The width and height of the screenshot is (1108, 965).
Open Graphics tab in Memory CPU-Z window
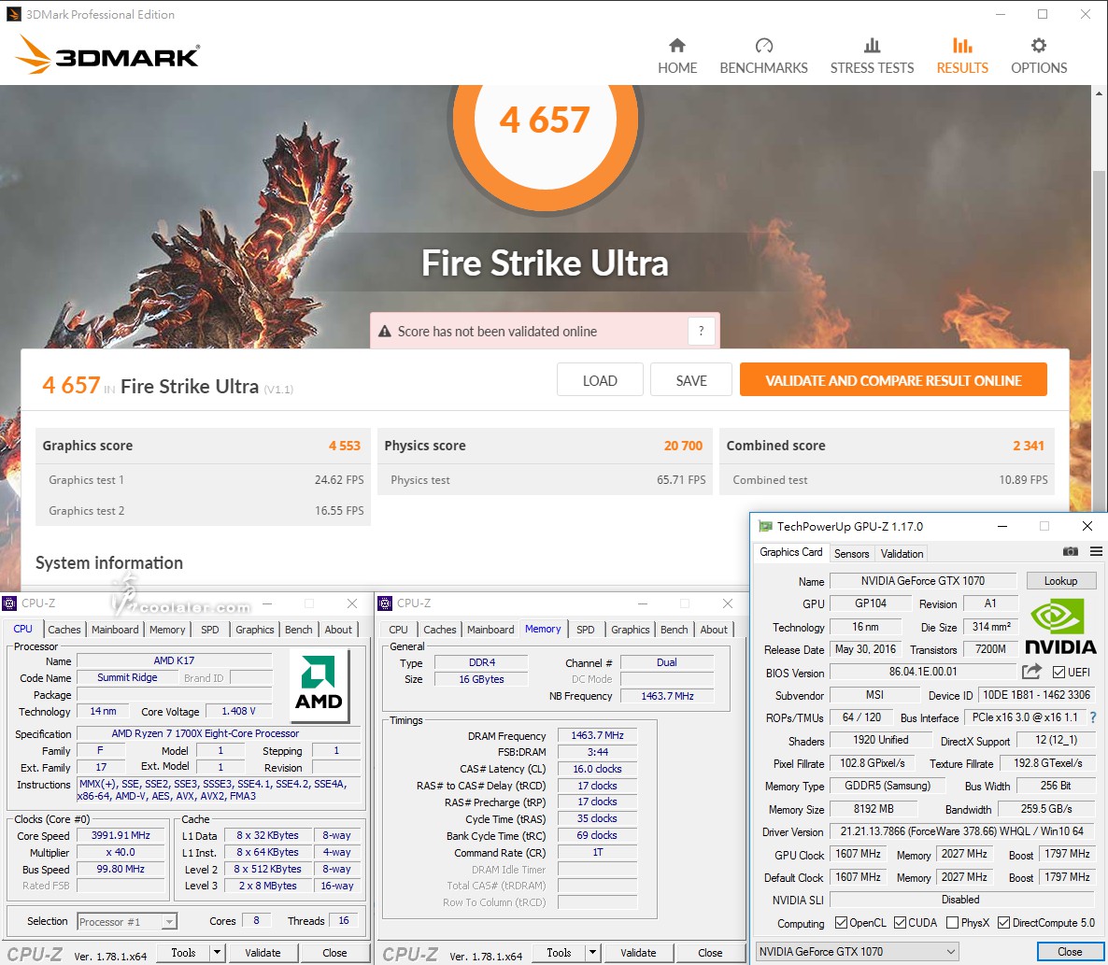pos(631,630)
